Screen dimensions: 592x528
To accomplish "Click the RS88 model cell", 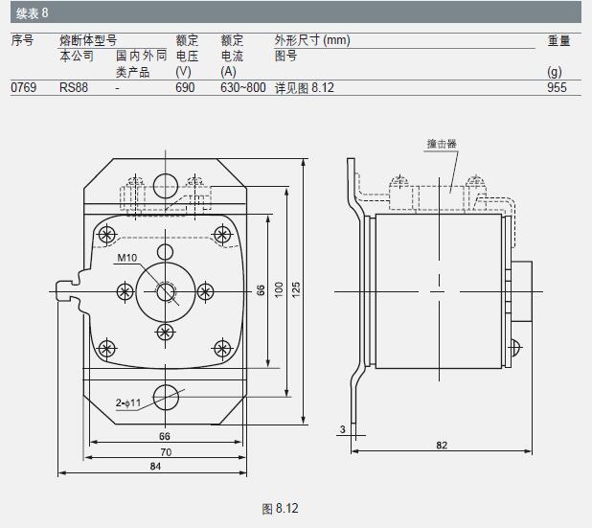I will [74, 87].
